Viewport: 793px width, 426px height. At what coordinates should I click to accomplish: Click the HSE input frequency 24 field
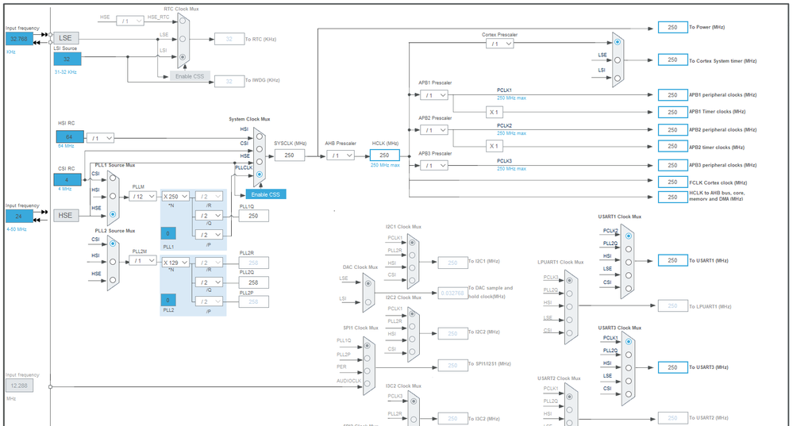pyautogui.click(x=19, y=217)
